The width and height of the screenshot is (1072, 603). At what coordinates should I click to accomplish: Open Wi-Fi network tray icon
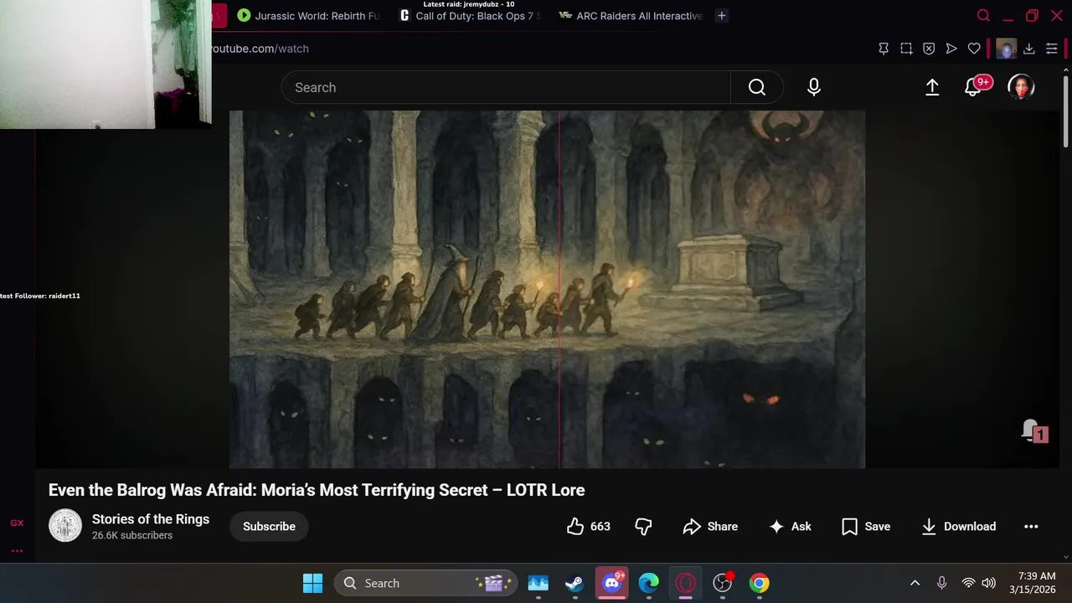[968, 583]
